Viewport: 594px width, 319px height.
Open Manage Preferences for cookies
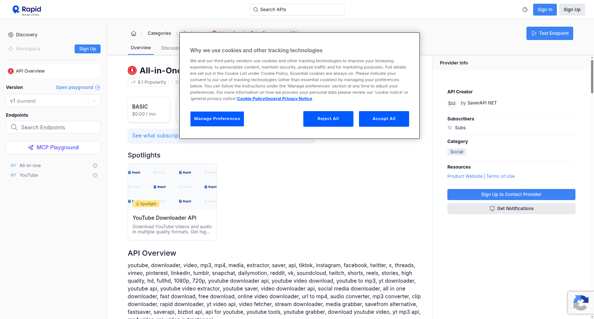tap(217, 119)
